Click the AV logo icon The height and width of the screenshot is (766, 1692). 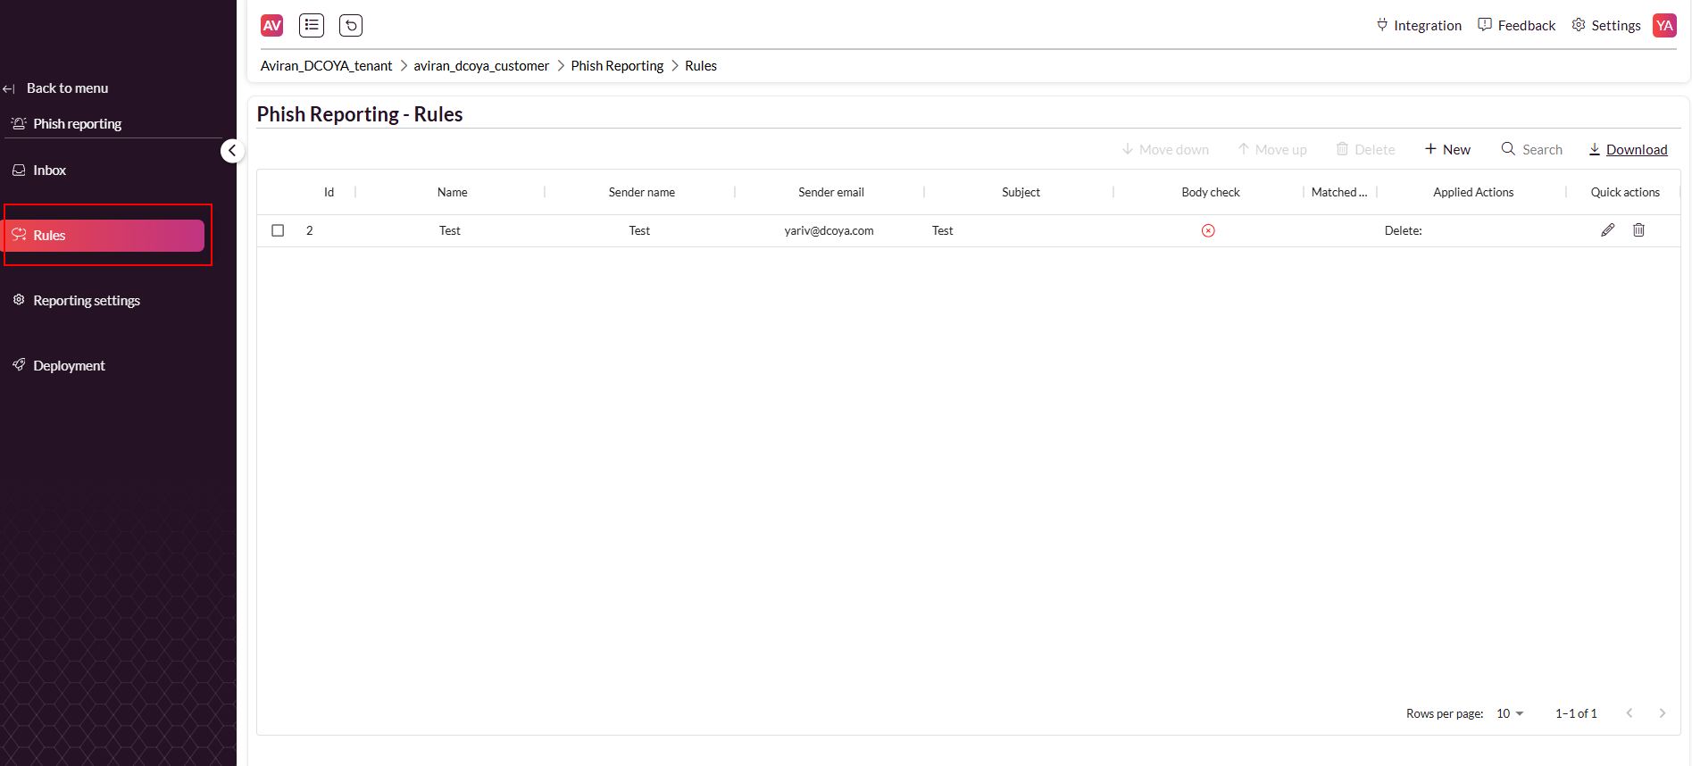(272, 26)
